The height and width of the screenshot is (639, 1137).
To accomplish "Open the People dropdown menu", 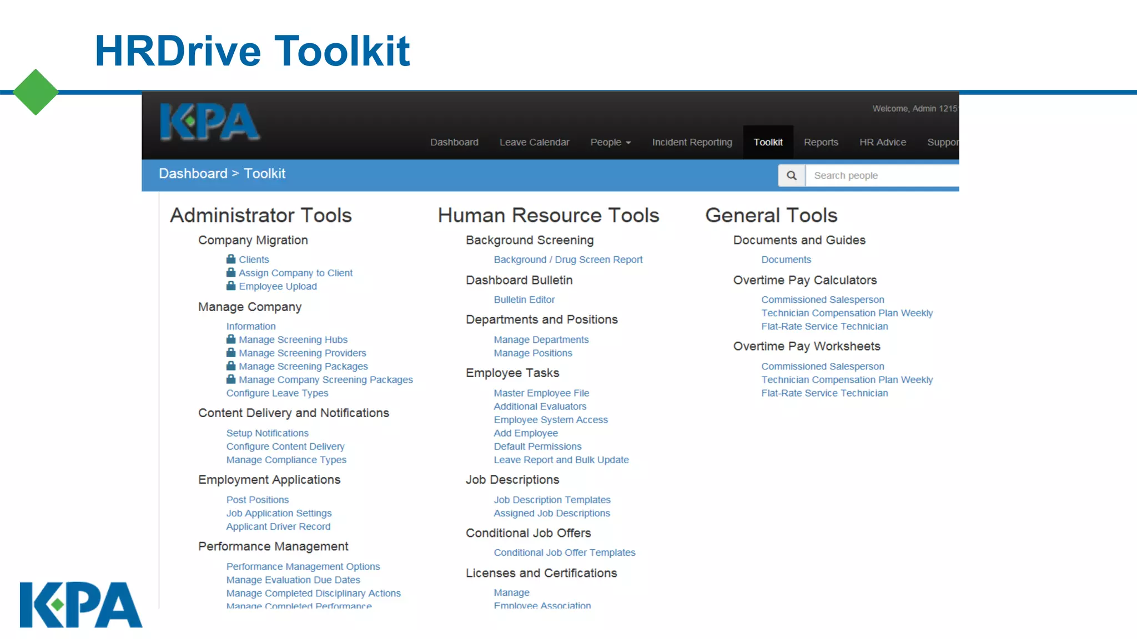I will [x=611, y=142].
